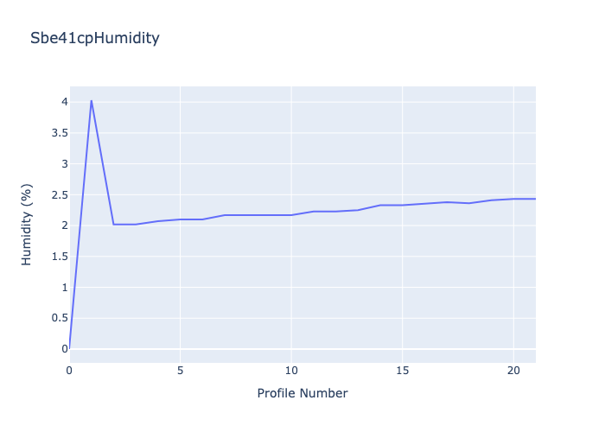Click the x-axis tick label 10
The width and height of the screenshot is (605, 432).
coord(291,370)
